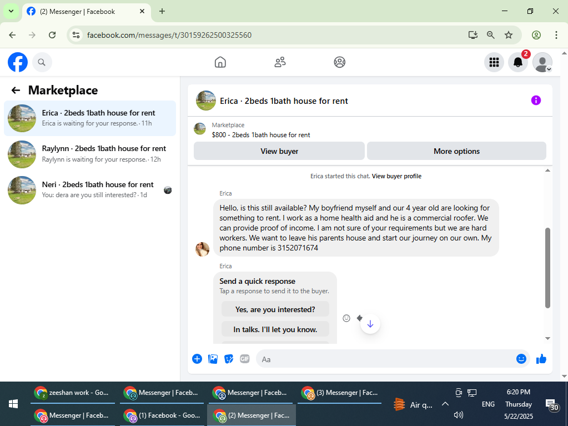The width and height of the screenshot is (568, 426).
Task: Send a thumbs up like
Action: click(541, 359)
